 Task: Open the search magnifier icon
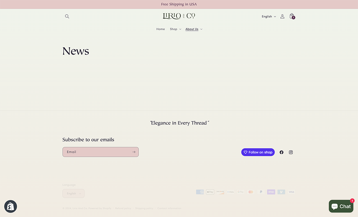(67, 17)
